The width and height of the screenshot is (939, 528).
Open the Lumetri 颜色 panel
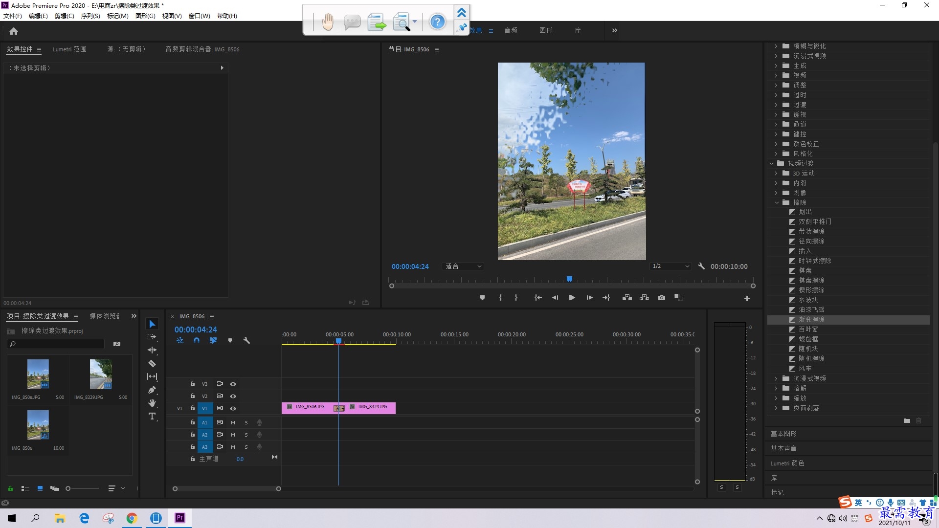pyautogui.click(x=787, y=463)
